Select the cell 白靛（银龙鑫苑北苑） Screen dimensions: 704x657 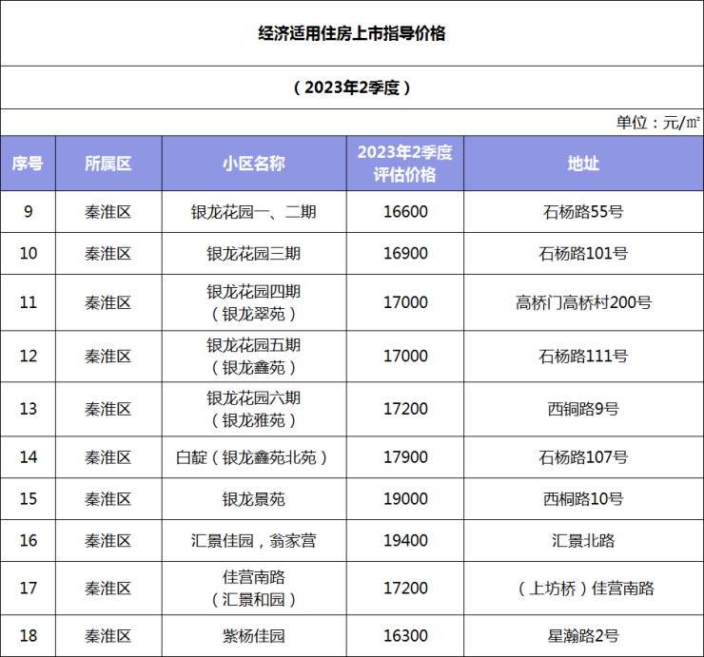[x=253, y=457]
